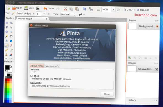163x107 pixels.
Task: Crop to selection icon
Action: pos(85,9)
